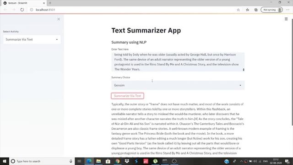The image size is (293, 165).
Task: Click the Not syncing profile button
Action: [x=271, y=10]
